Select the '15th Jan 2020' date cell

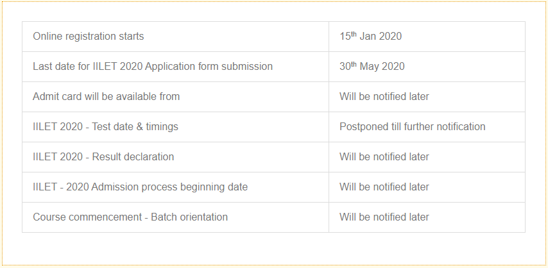371,37
